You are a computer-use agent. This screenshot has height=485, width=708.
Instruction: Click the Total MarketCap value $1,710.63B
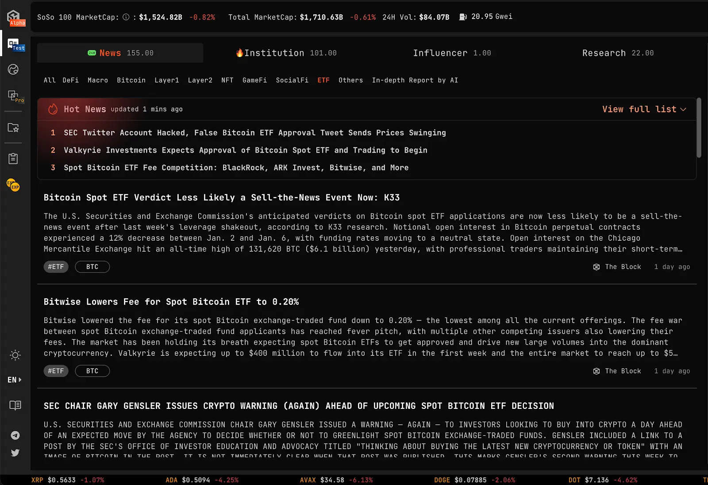[321, 17]
